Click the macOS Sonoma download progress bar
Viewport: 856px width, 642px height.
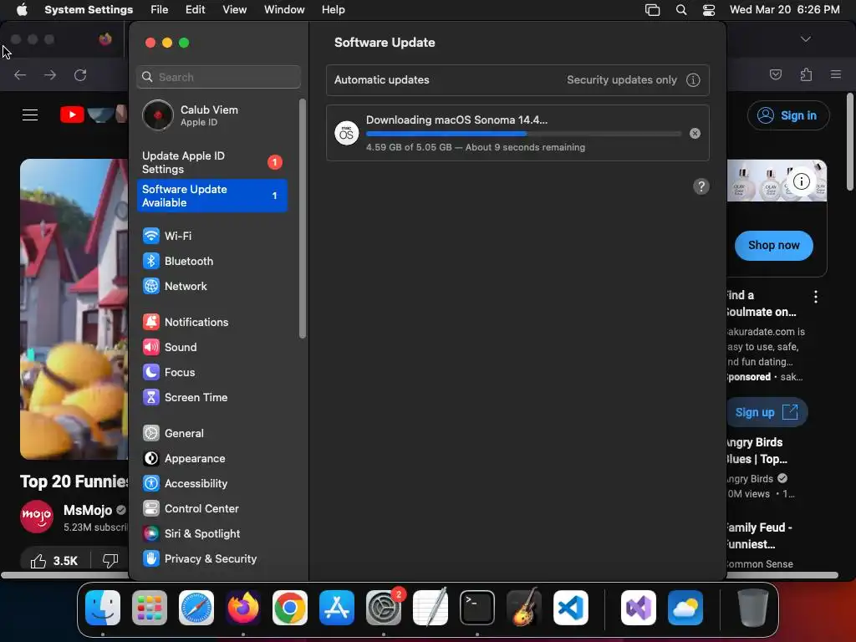[x=523, y=134]
